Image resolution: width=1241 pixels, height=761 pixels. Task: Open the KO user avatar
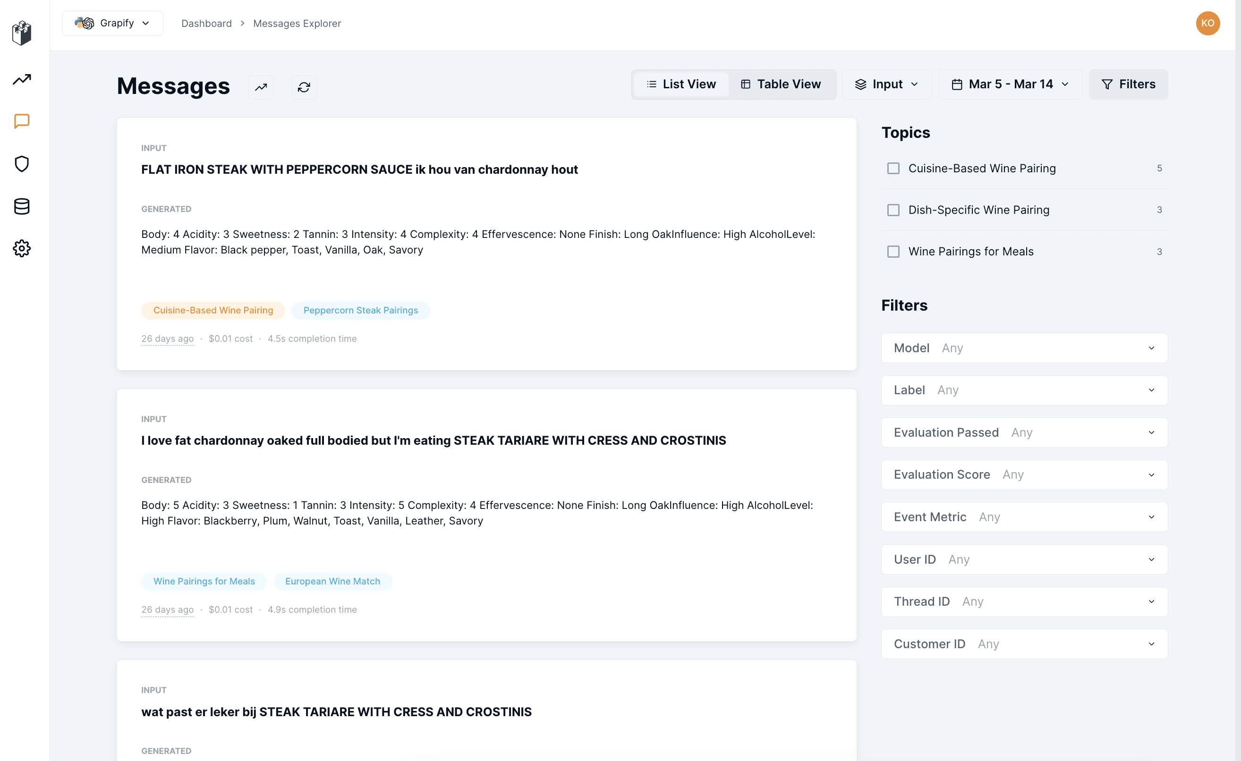[1207, 23]
